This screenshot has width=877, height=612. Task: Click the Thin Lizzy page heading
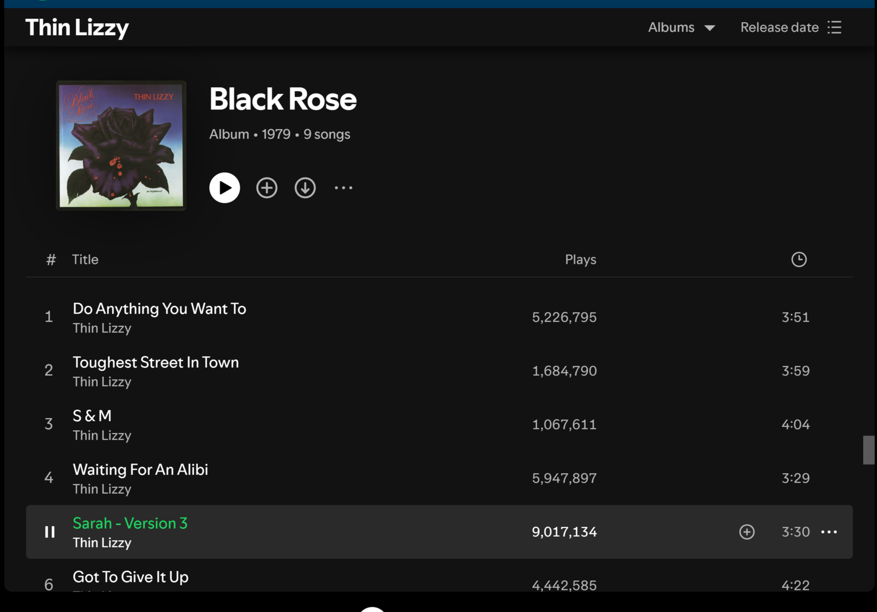[77, 28]
